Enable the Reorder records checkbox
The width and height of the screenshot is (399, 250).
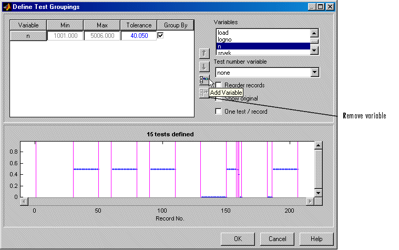[x=218, y=85]
